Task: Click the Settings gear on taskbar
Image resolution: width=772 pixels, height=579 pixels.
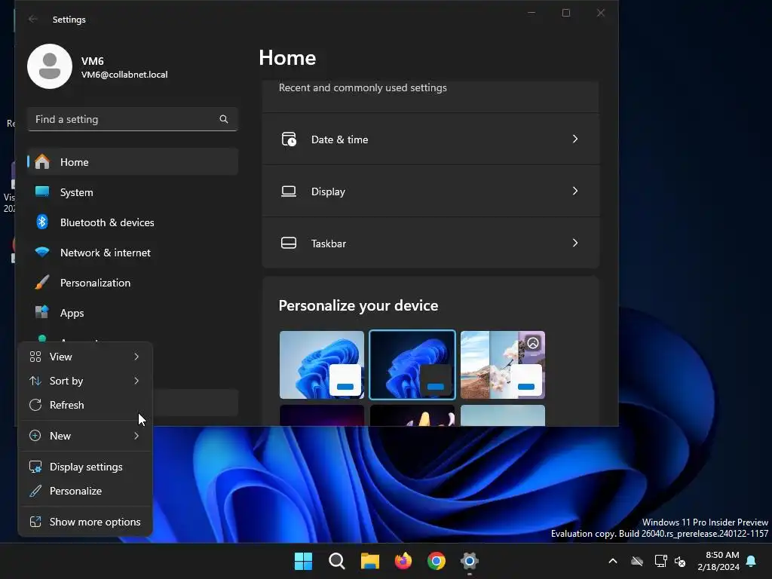Action: 470,561
